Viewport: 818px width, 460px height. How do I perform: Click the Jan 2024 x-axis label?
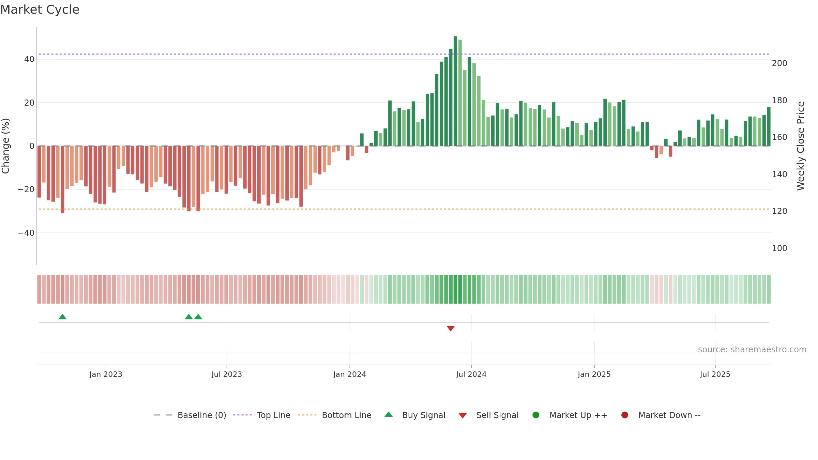coord(350,374)
